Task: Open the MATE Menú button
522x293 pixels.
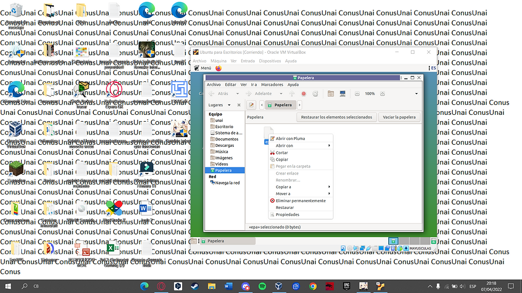Action: click(203, 68)
